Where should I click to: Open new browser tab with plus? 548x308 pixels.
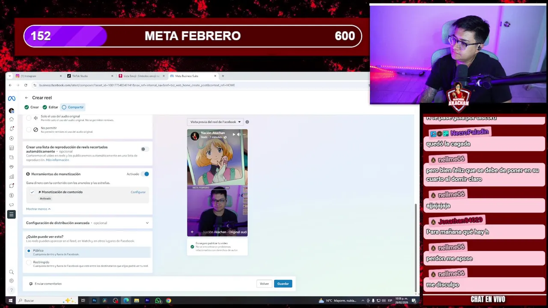coord(223,76)
